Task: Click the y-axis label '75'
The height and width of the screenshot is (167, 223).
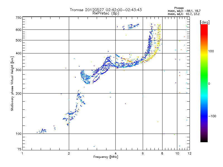Action: [x=20, y=149]
